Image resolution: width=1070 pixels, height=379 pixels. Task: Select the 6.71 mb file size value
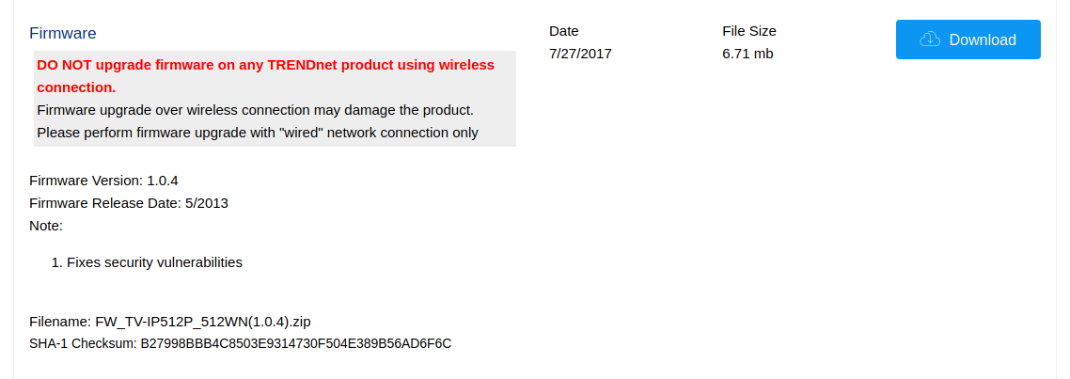[747, 54]
